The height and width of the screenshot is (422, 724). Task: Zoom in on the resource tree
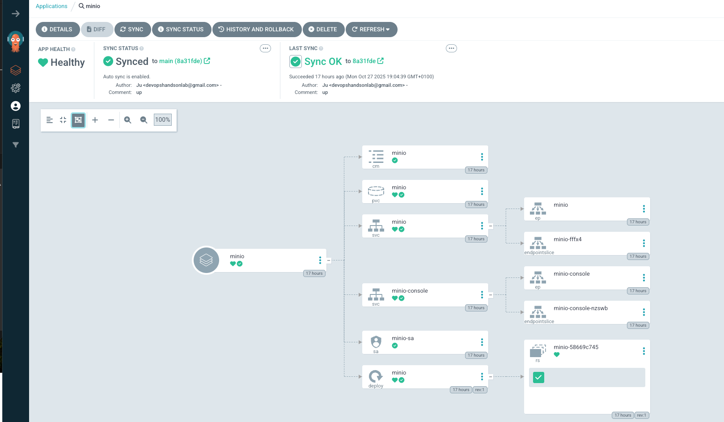tap(127, 120)
